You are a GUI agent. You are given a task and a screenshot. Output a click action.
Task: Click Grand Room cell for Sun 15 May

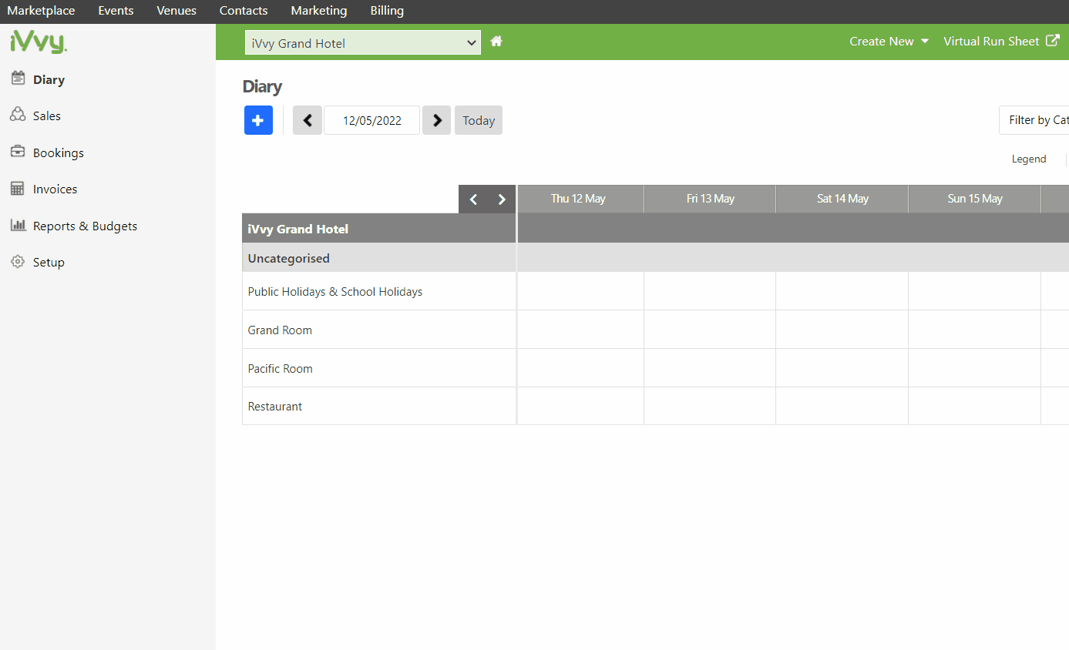pos(975,330)
